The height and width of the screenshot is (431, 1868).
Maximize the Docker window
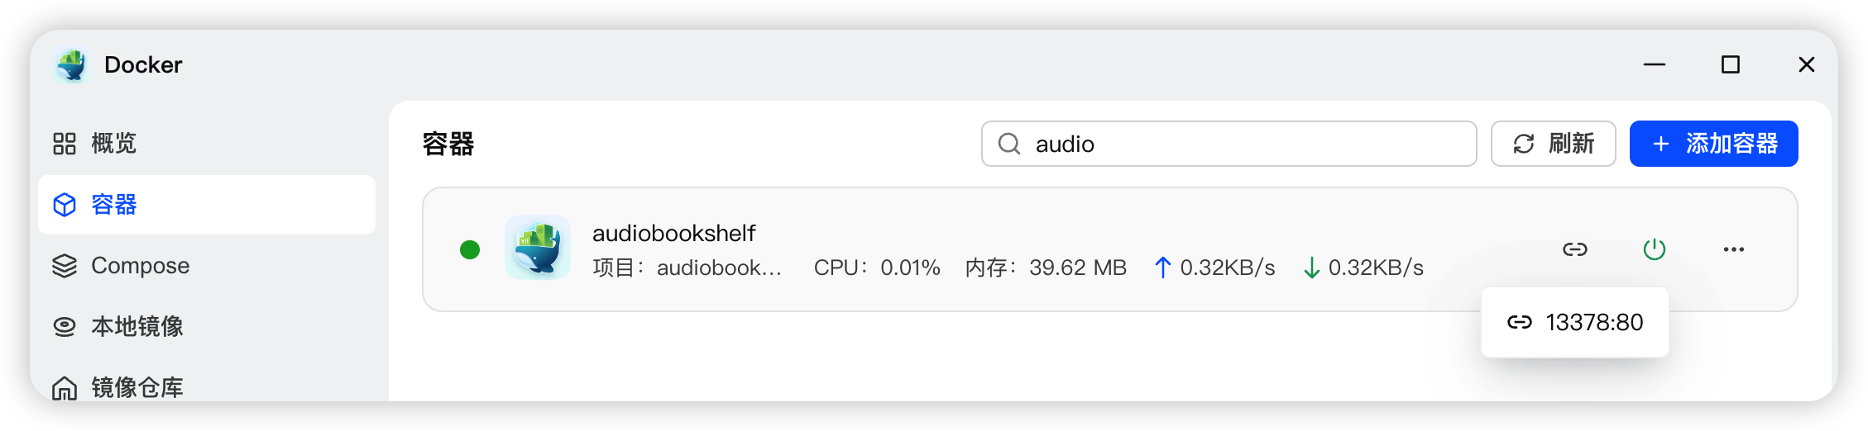pyautogui.click(x=1731, y=65)
